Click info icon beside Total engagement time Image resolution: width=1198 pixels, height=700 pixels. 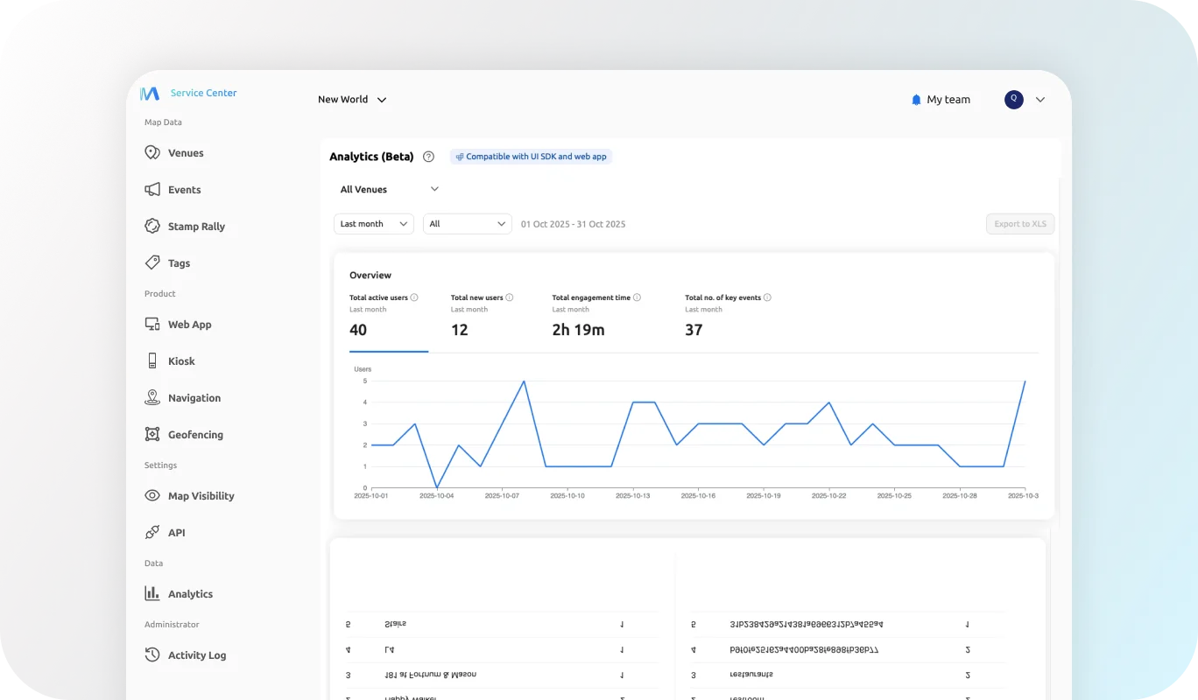(637, 297)
